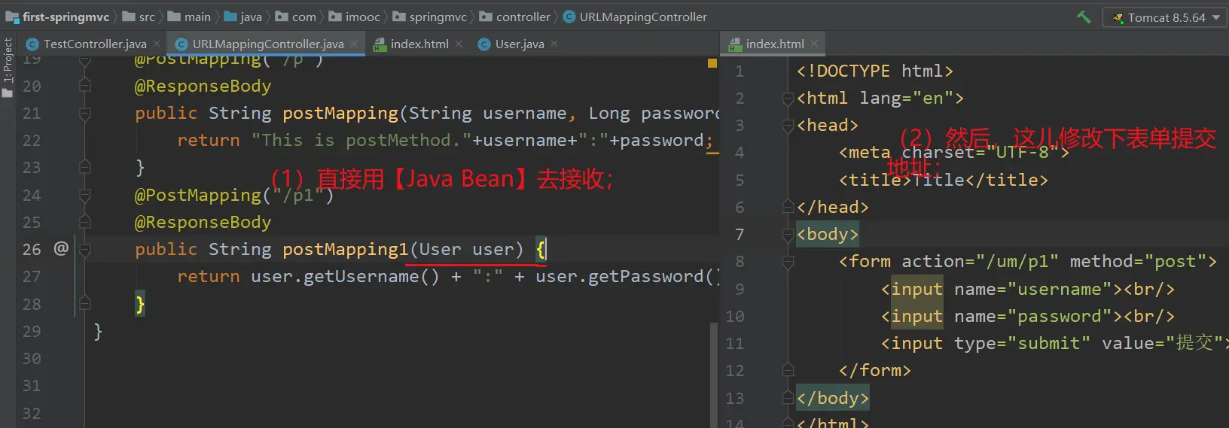Viewport: 1229px width, 428px height.
Task: Close the User.java editor tab
Action: (554, 44)
